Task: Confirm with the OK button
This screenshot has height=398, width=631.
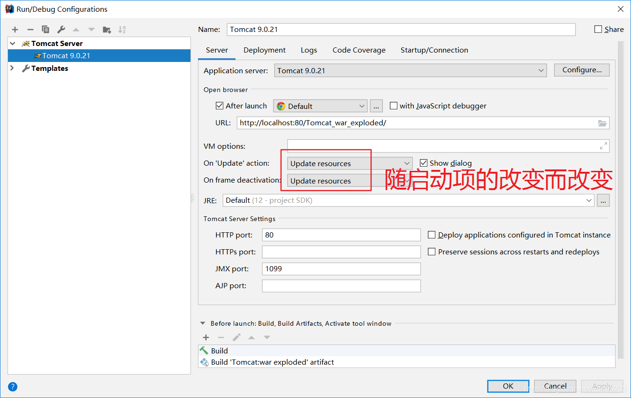Action: pos(508,386)
